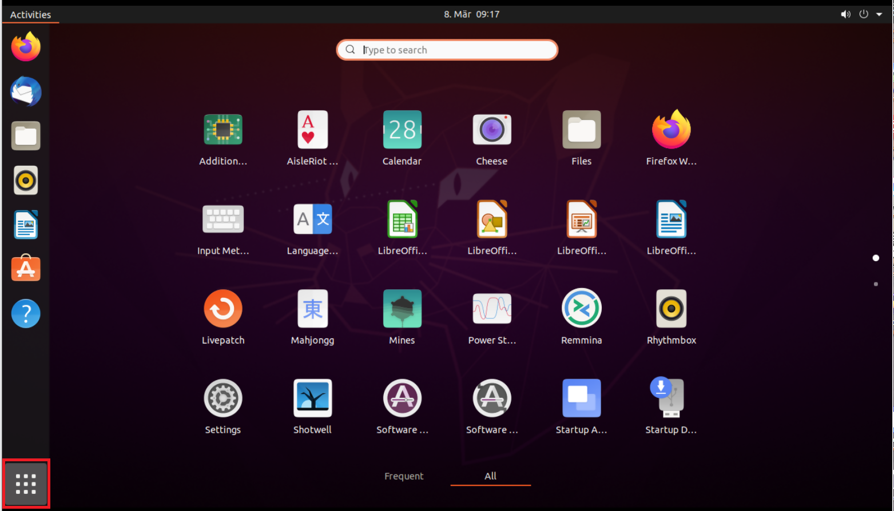Open the Livepatch app
894x511 pixels.
point(223,309)
